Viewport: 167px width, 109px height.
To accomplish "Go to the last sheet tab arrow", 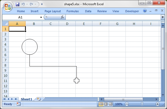I will coord(16,99).
